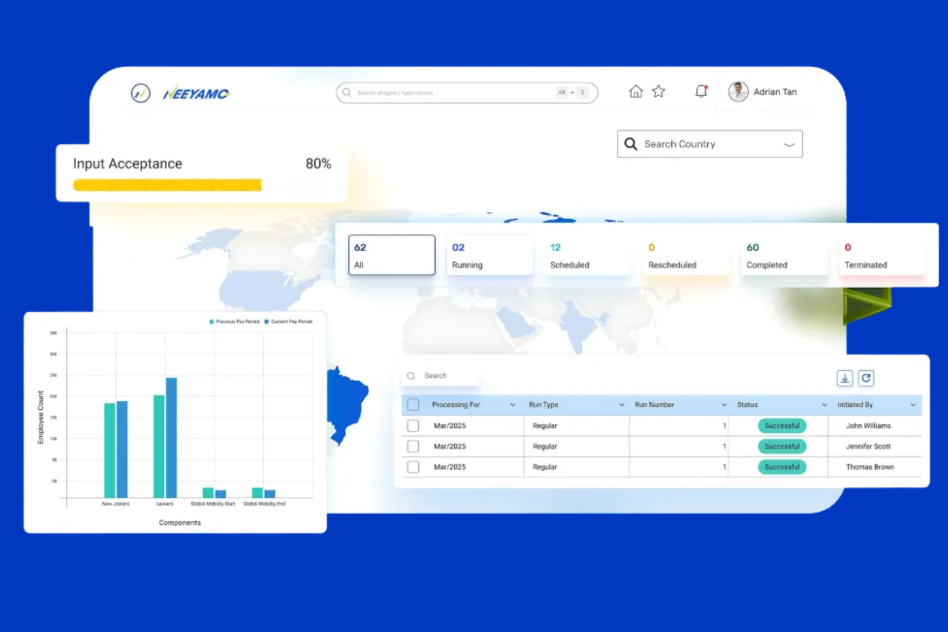948x632 pixels.
Task: Expand the Search Country dropdown arrow
Action: [789, 145]
